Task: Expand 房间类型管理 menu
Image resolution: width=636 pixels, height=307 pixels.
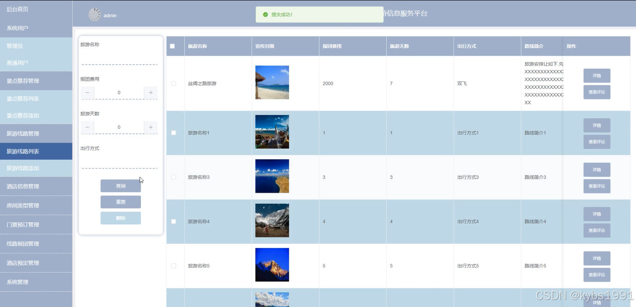Action: [36, 205]
